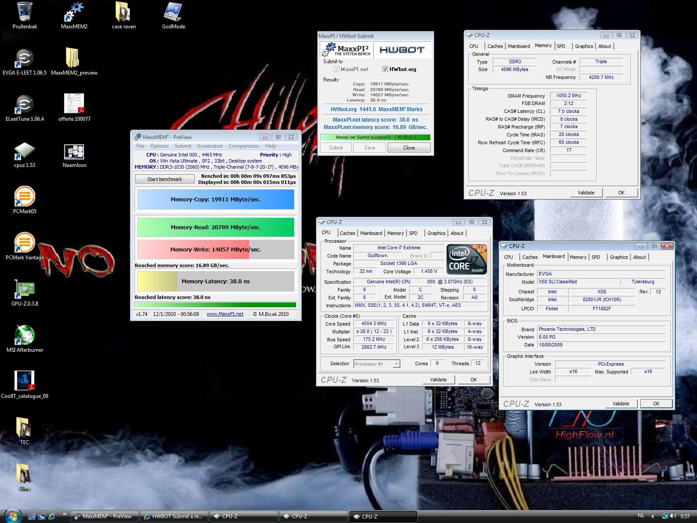Click the taskbar clock showing 0:57
This screenshot has width=697, height=523.
pos(685,516)
